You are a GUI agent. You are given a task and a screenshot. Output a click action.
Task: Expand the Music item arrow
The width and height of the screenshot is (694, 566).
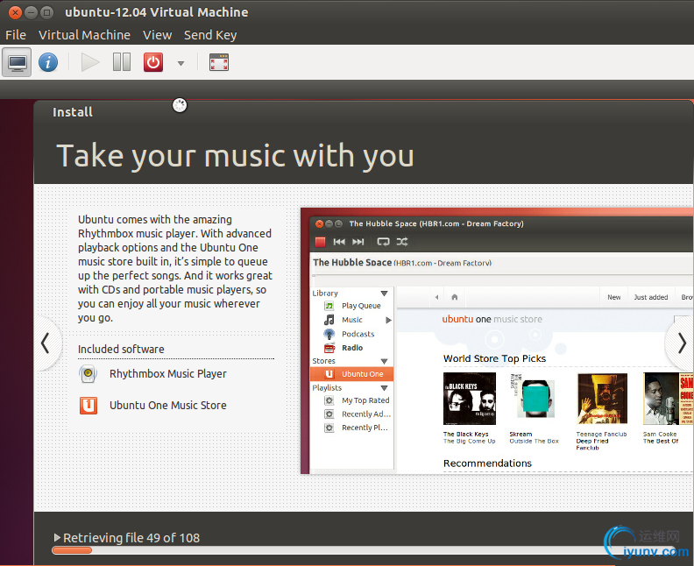(x=388, y=320)
